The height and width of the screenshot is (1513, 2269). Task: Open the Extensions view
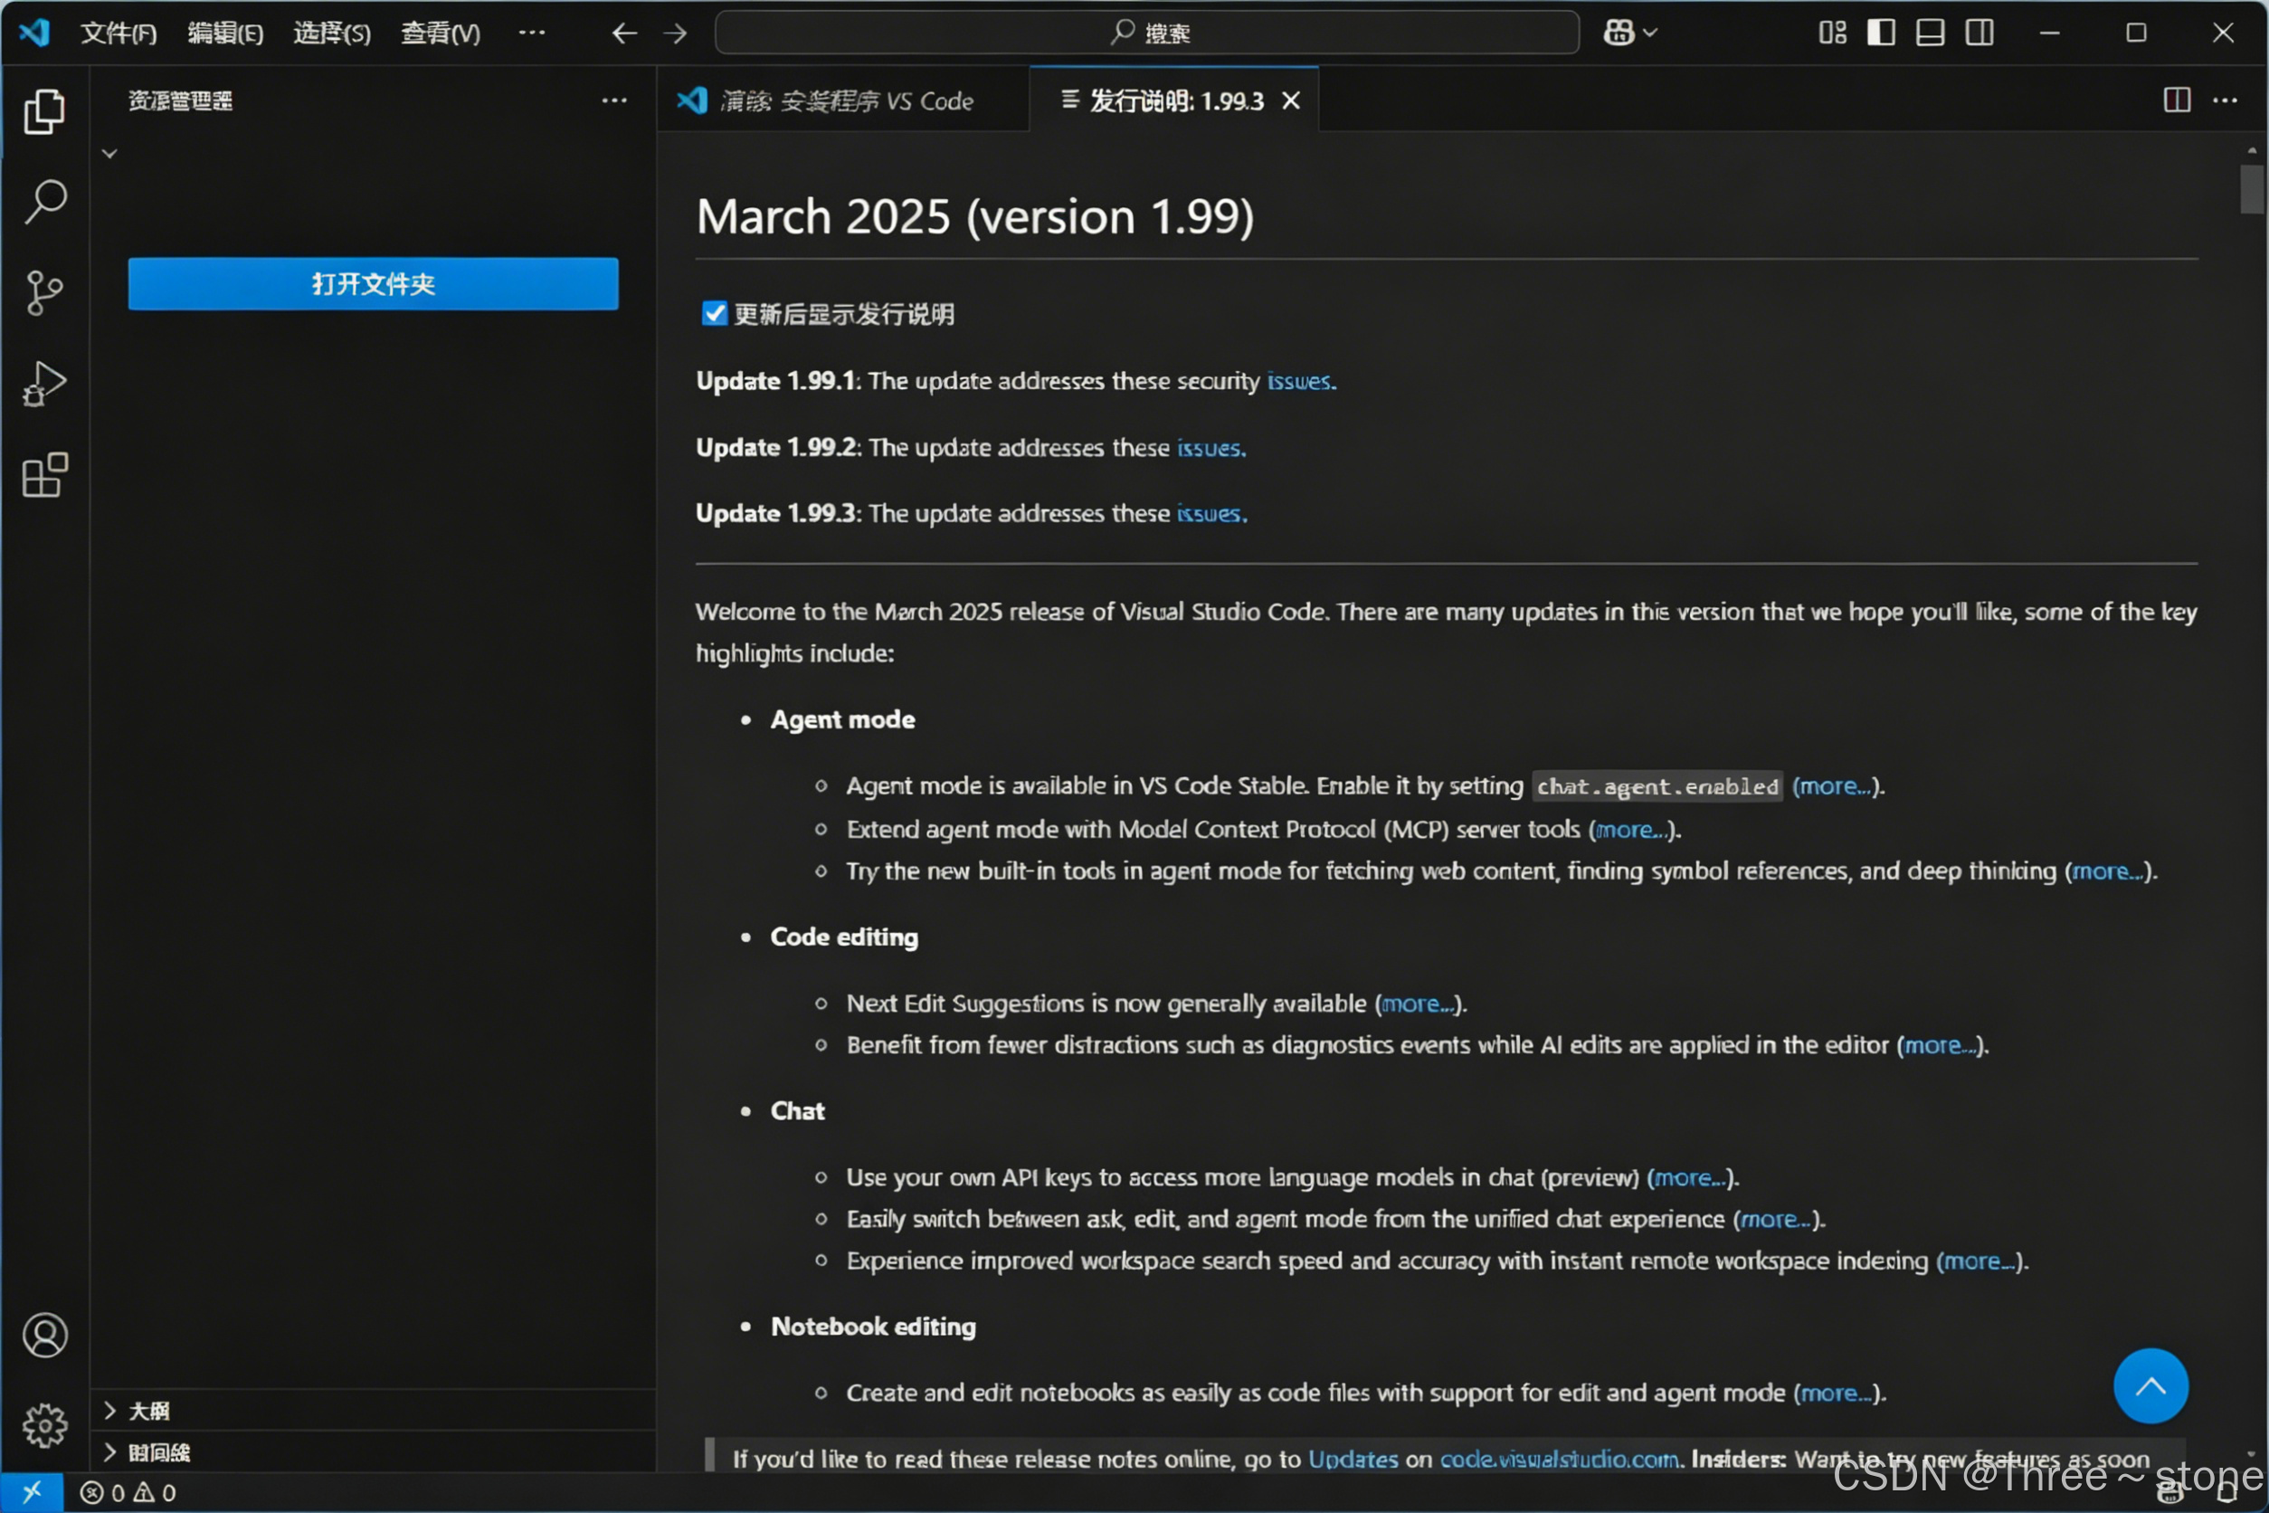click(44, 475)
